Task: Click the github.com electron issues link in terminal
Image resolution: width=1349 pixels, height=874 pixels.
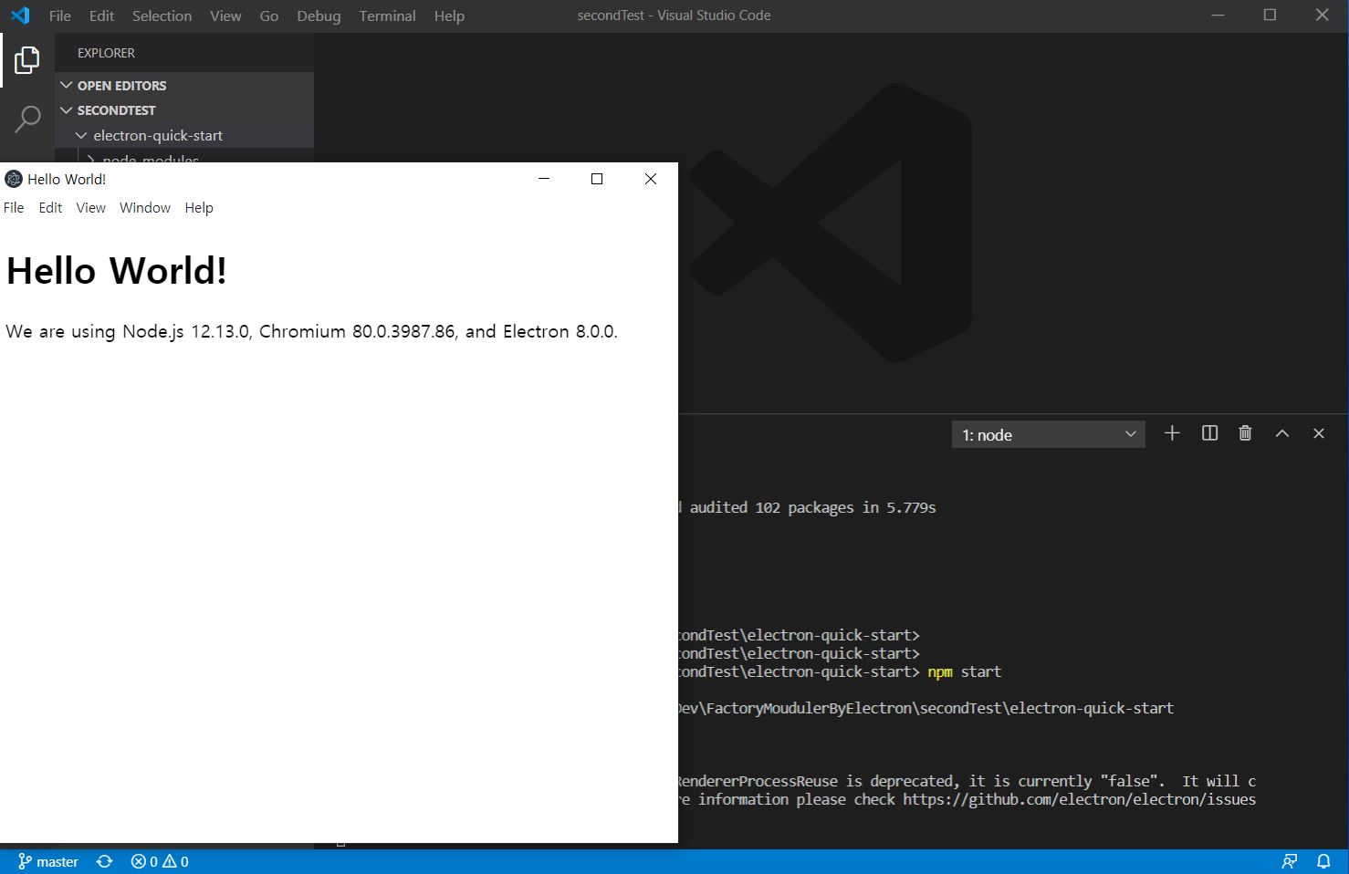Action: coord(1080,799)
